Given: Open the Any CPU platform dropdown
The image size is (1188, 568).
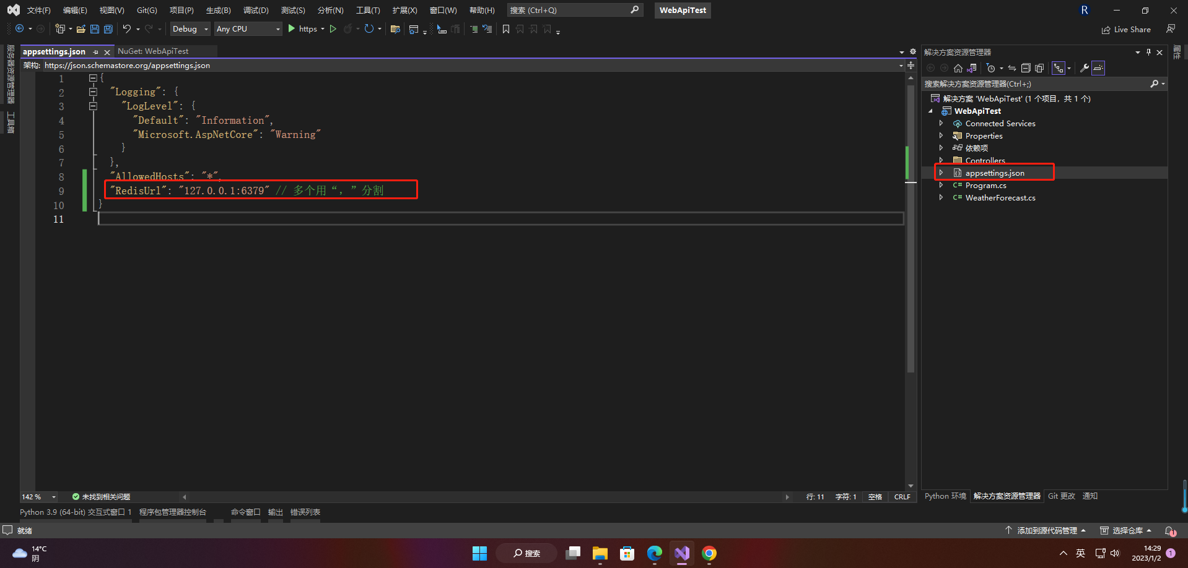Looking at the screenshot, I should click(x=248, y=29).
